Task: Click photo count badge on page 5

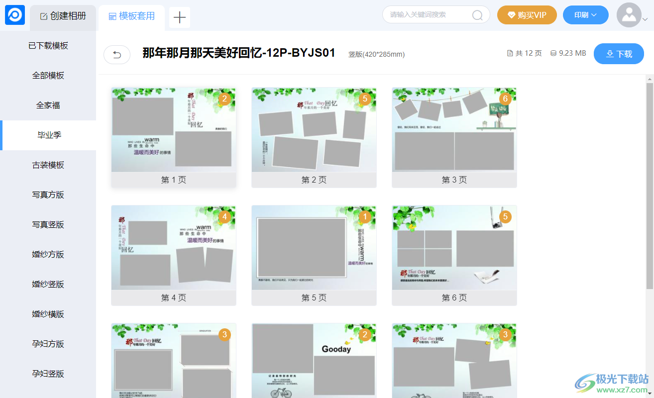Action: click(365, 217)
